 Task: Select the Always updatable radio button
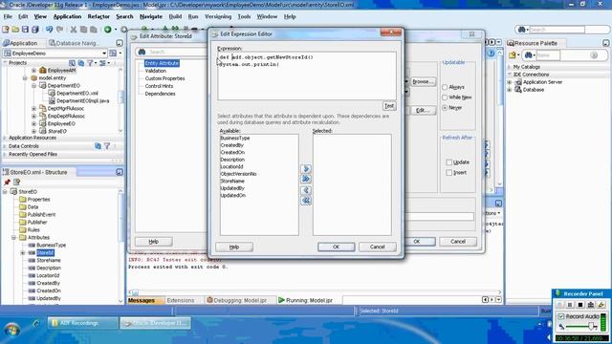(x=445, y=87)
